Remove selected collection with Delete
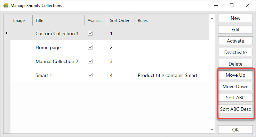Screen dimensions: 256x137 click(235, 64)
